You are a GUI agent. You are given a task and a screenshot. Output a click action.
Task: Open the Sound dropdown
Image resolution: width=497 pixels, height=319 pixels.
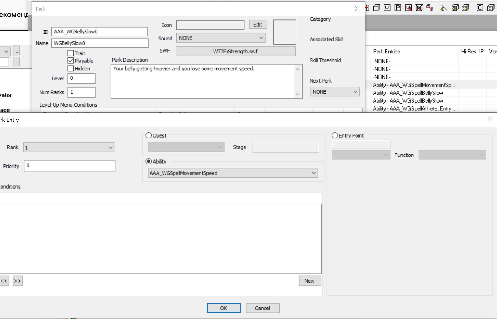[221, 38]
